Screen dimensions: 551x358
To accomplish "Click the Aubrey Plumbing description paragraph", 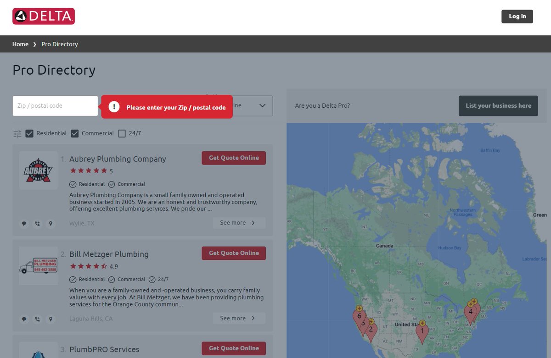I will click(163, 202).
